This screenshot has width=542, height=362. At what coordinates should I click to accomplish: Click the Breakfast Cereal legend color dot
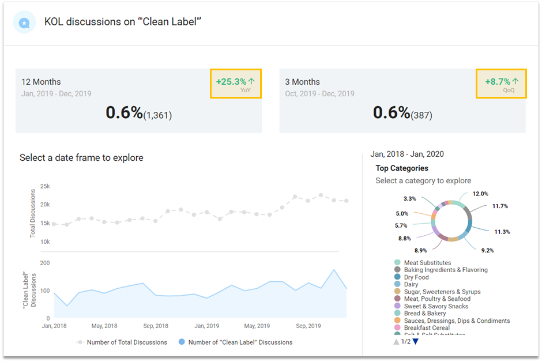point(397,328)
